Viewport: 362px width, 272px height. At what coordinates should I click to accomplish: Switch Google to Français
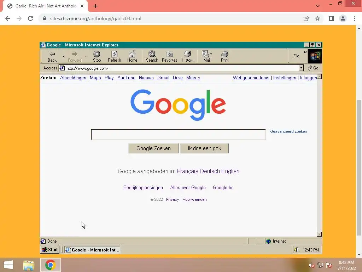coord(187,171)
